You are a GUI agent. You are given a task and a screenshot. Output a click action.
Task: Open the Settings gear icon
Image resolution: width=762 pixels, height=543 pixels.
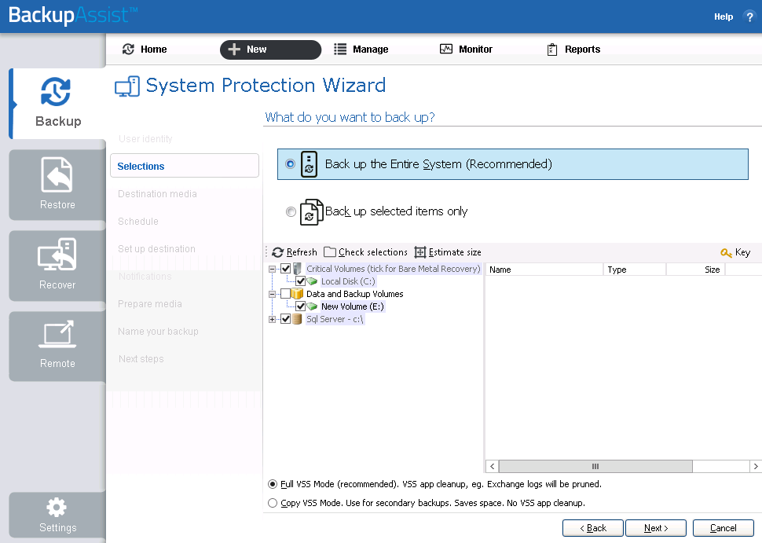[x=57, y=508]
